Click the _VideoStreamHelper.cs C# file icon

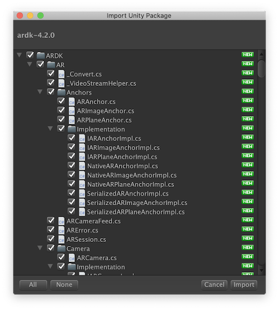61,83
